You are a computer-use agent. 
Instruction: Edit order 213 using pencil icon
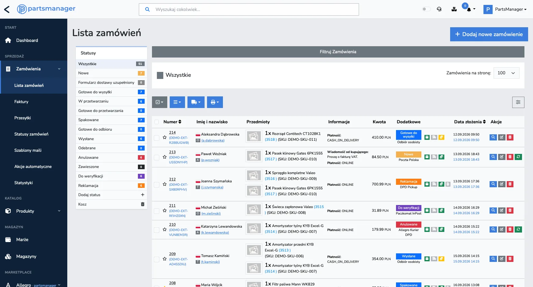(x=502, y=157)
